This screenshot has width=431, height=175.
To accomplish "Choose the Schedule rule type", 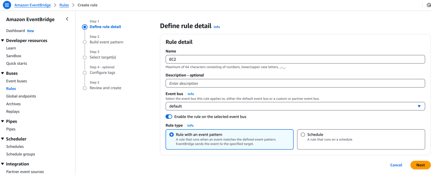I will 303,135.
